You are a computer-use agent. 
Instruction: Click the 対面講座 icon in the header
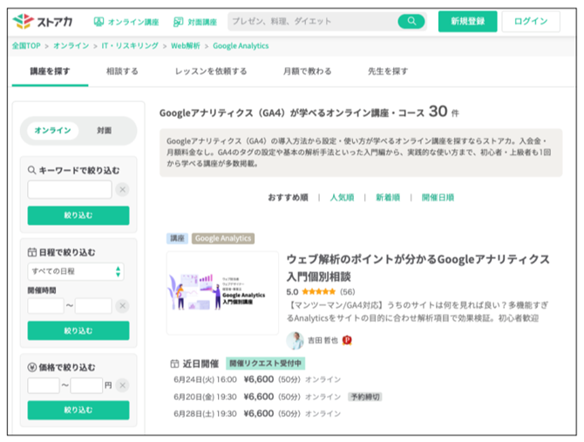tap(178, 22)
